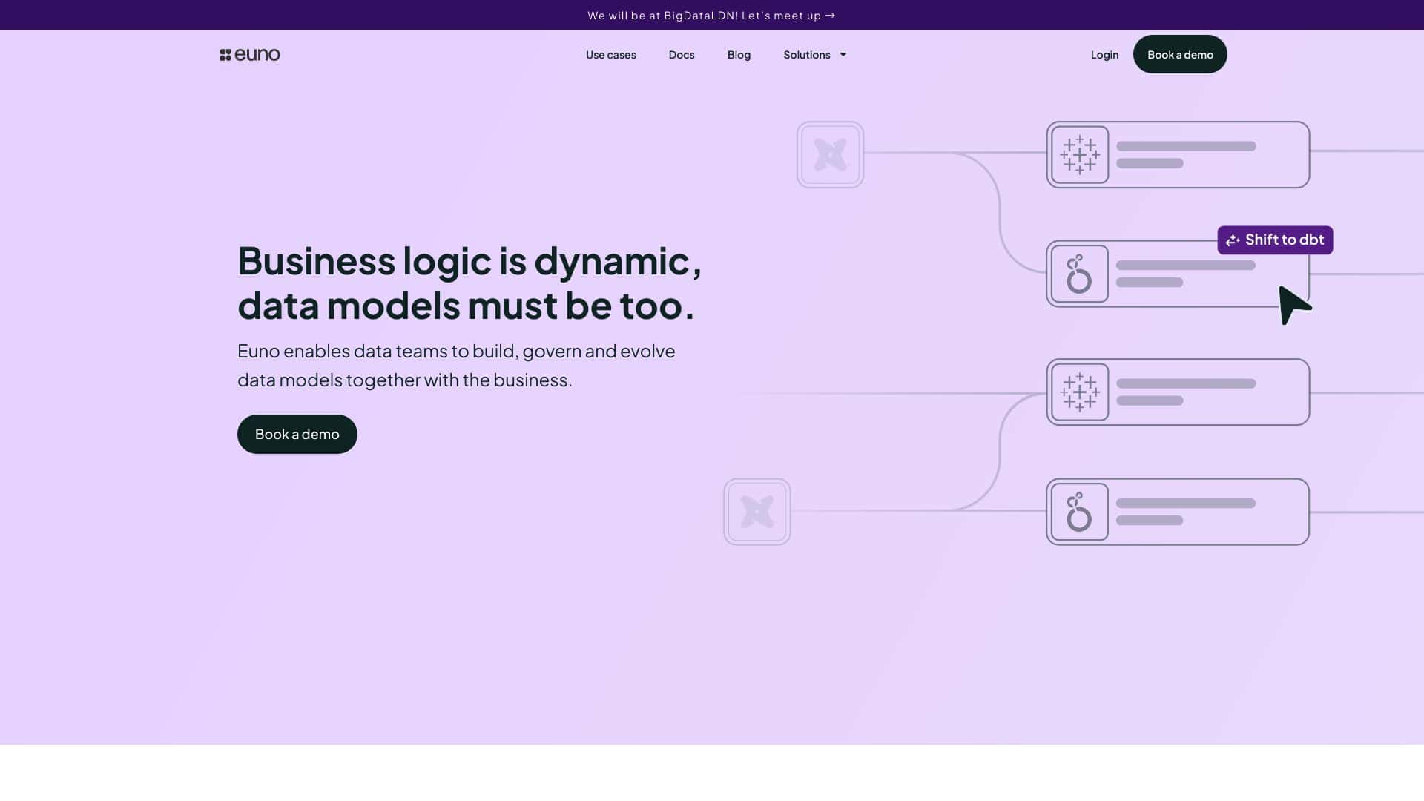Screen dimensions: 1424x801
Task: Expand the Solutions dropdown menu
Action: pos(814,54)
